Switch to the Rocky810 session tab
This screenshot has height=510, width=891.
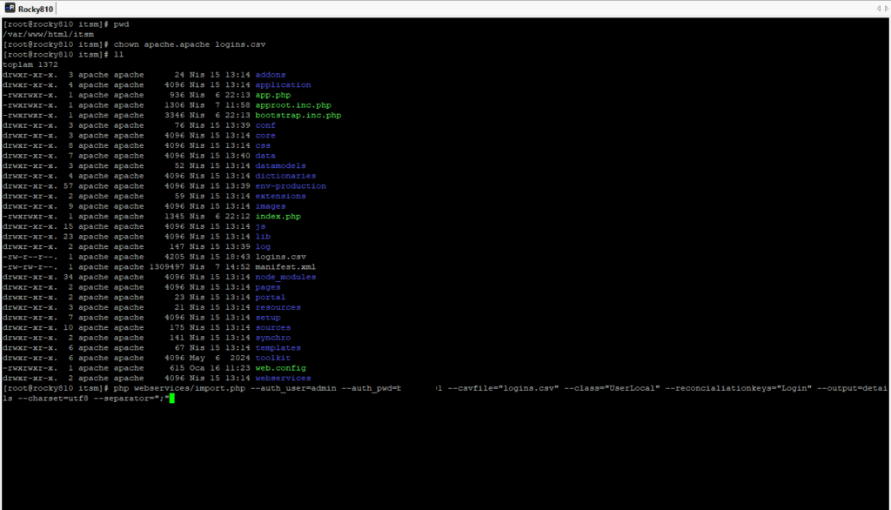36,9
